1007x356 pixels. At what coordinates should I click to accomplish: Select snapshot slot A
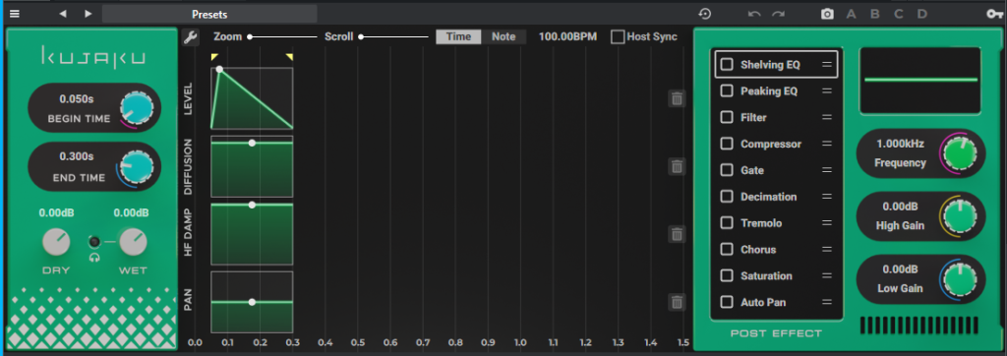(851, 14)
